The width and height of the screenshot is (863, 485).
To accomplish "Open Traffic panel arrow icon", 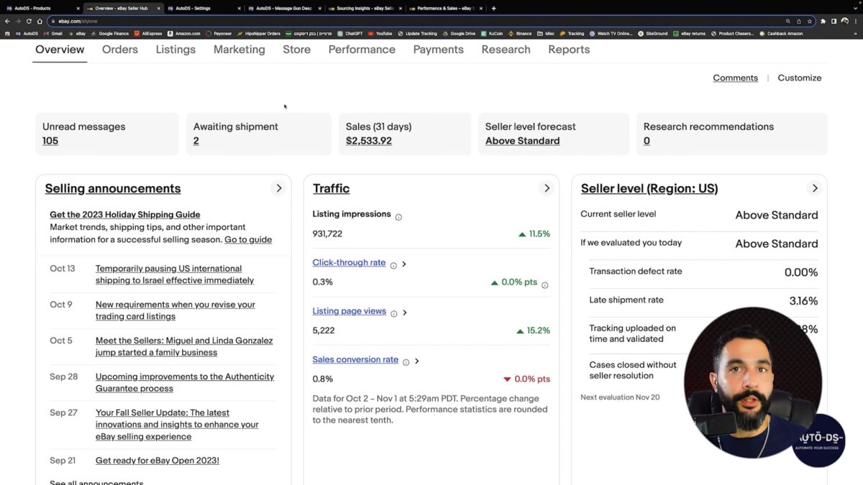I will point(547,188).
